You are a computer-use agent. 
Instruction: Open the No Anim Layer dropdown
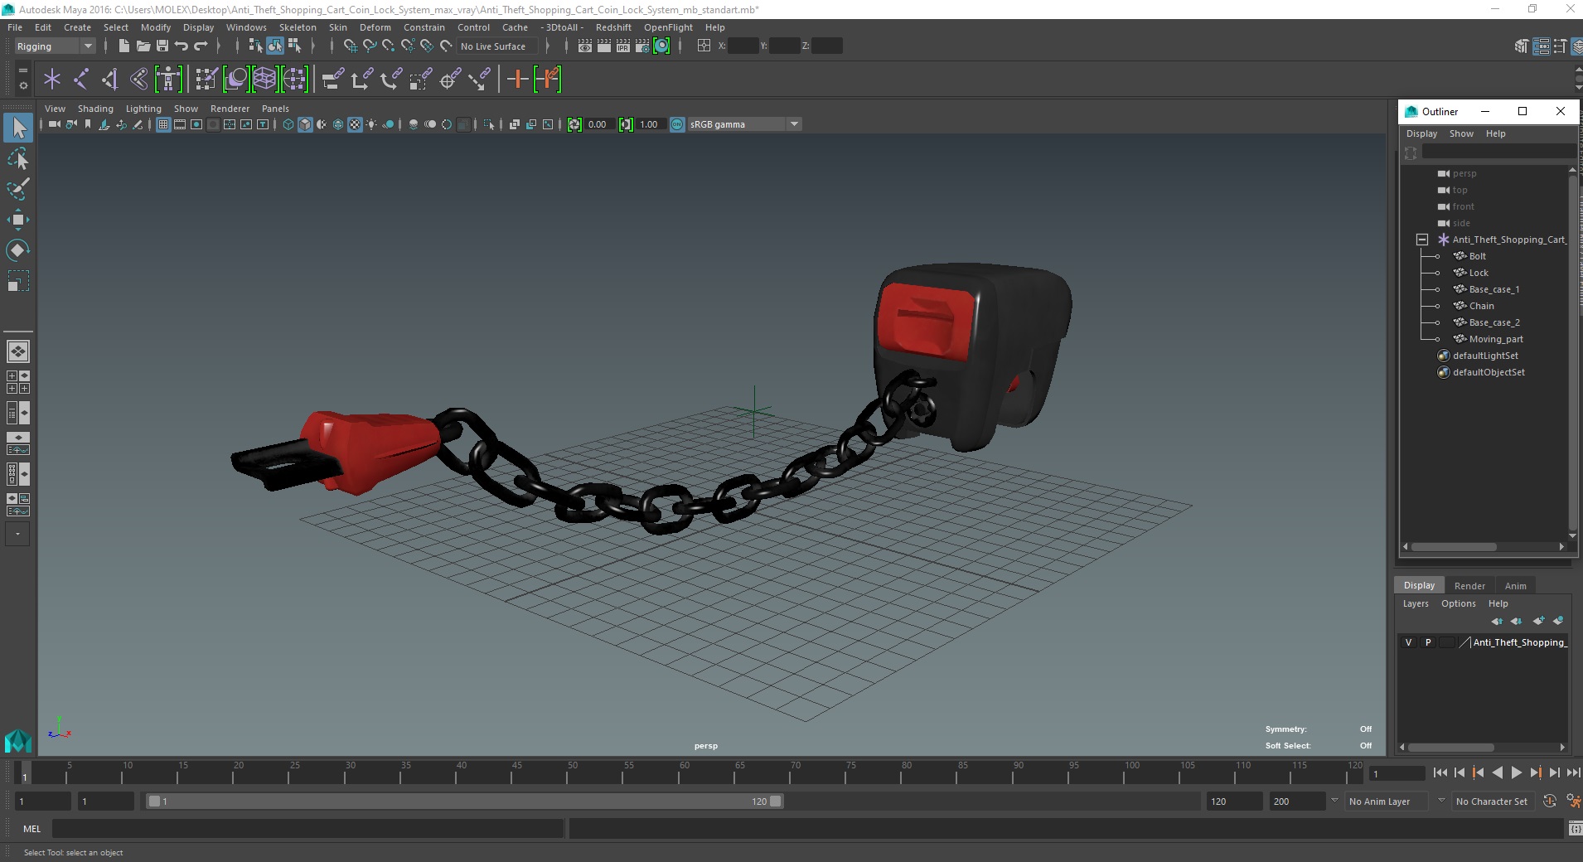click(1388, 801)
